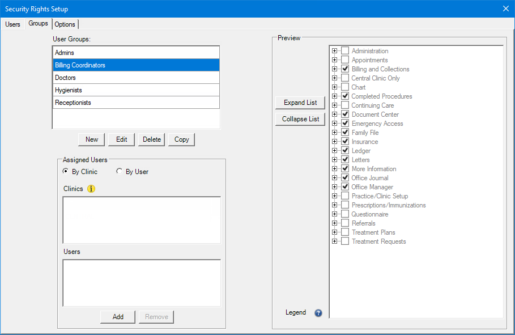Toggle the Insurance rights checkbox
The height and width of the screenshot is (335, 515).
(345, 142)
